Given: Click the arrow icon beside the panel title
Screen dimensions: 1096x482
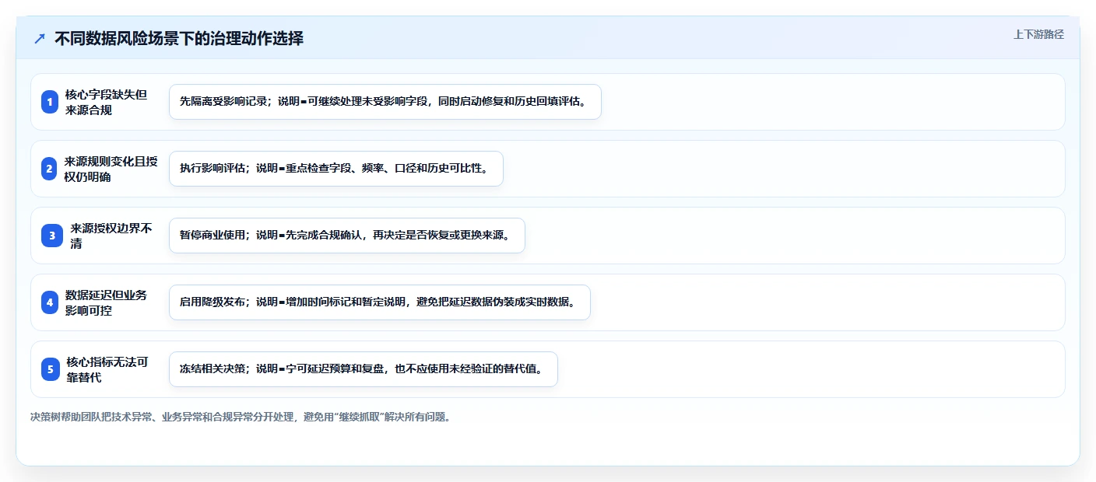Looking at the screenshot, I should point(40,39).
